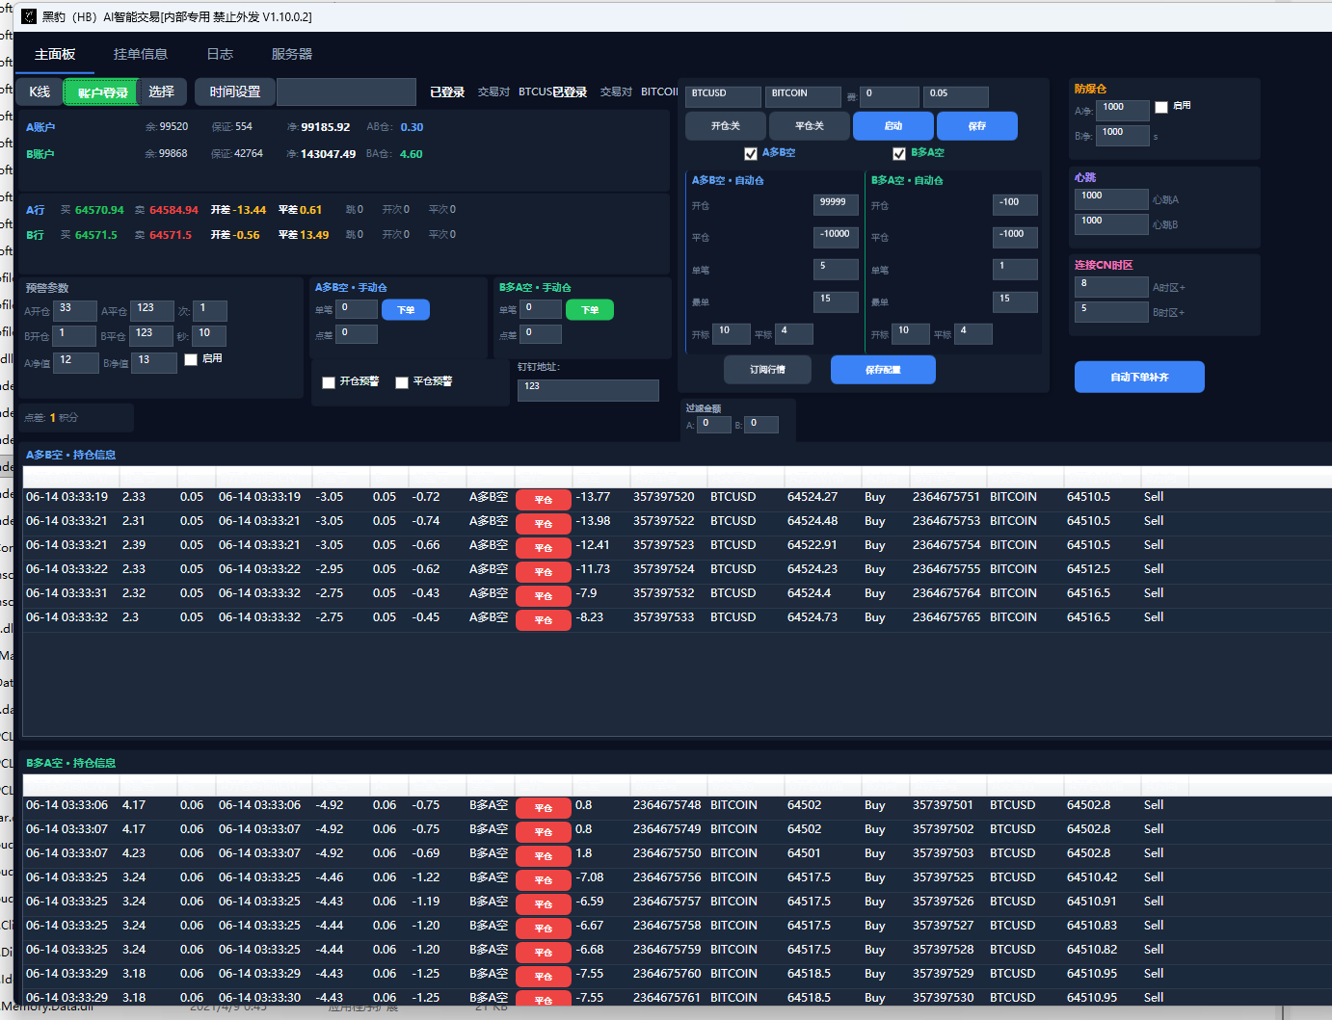This screenshot has width=1332, height=1020.
Task: Toggle the 开仓:关 button
Action: click(726, 126)
